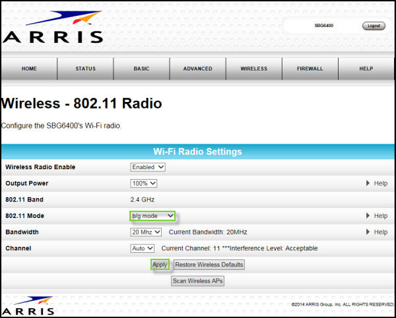The width and height of the screenshot is (396, 318).
Task: Open the ADVANCED menu tab
Action: 197,68
